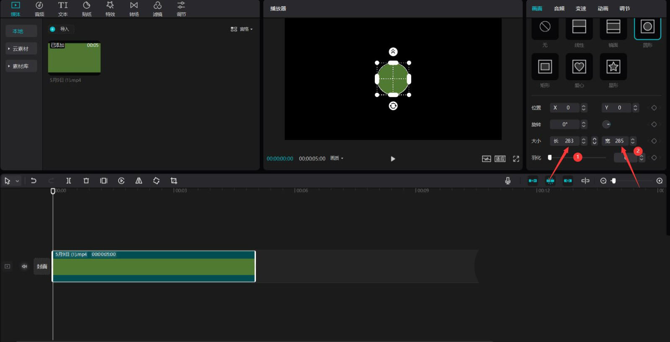Click the 羽化 feather slider handle
The width and height of the screenshot is (670, 342).
(x=550, y=158)
